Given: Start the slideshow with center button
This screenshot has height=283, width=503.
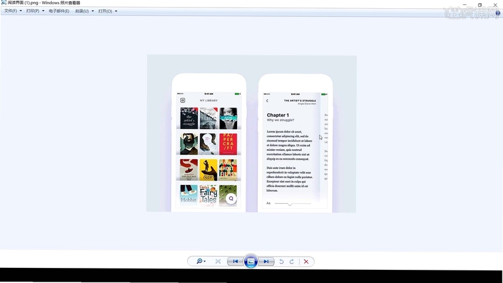Looking at the screenshot, I should [x=251, y=262].
